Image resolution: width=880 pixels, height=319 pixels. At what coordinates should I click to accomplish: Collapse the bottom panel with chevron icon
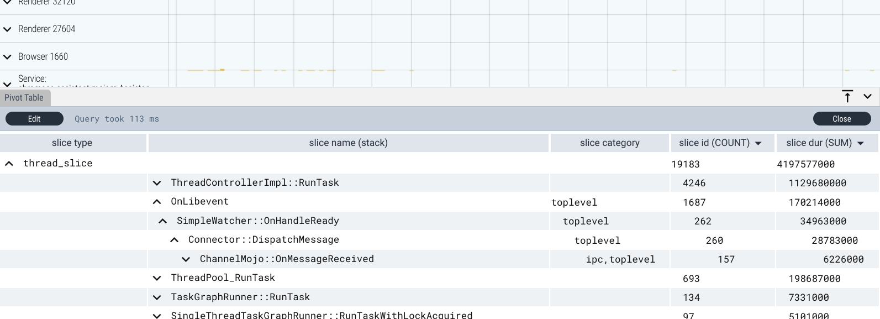coord(867,97)
